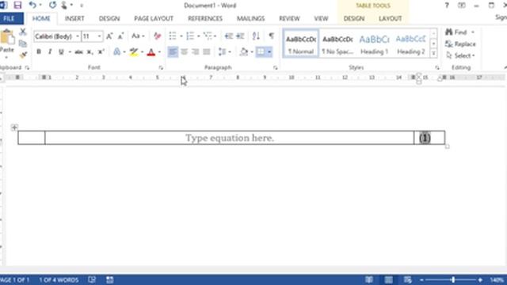
Task: Expand Styles gallery More arrow
Action: pos(433,54)
